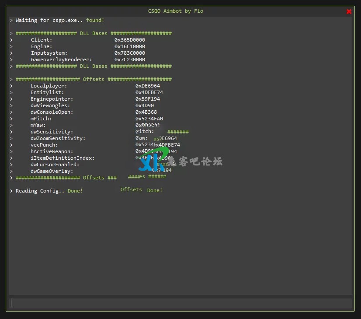Click the hActiveWeapon label
The image size is (361, 319).
pos(52,151)
